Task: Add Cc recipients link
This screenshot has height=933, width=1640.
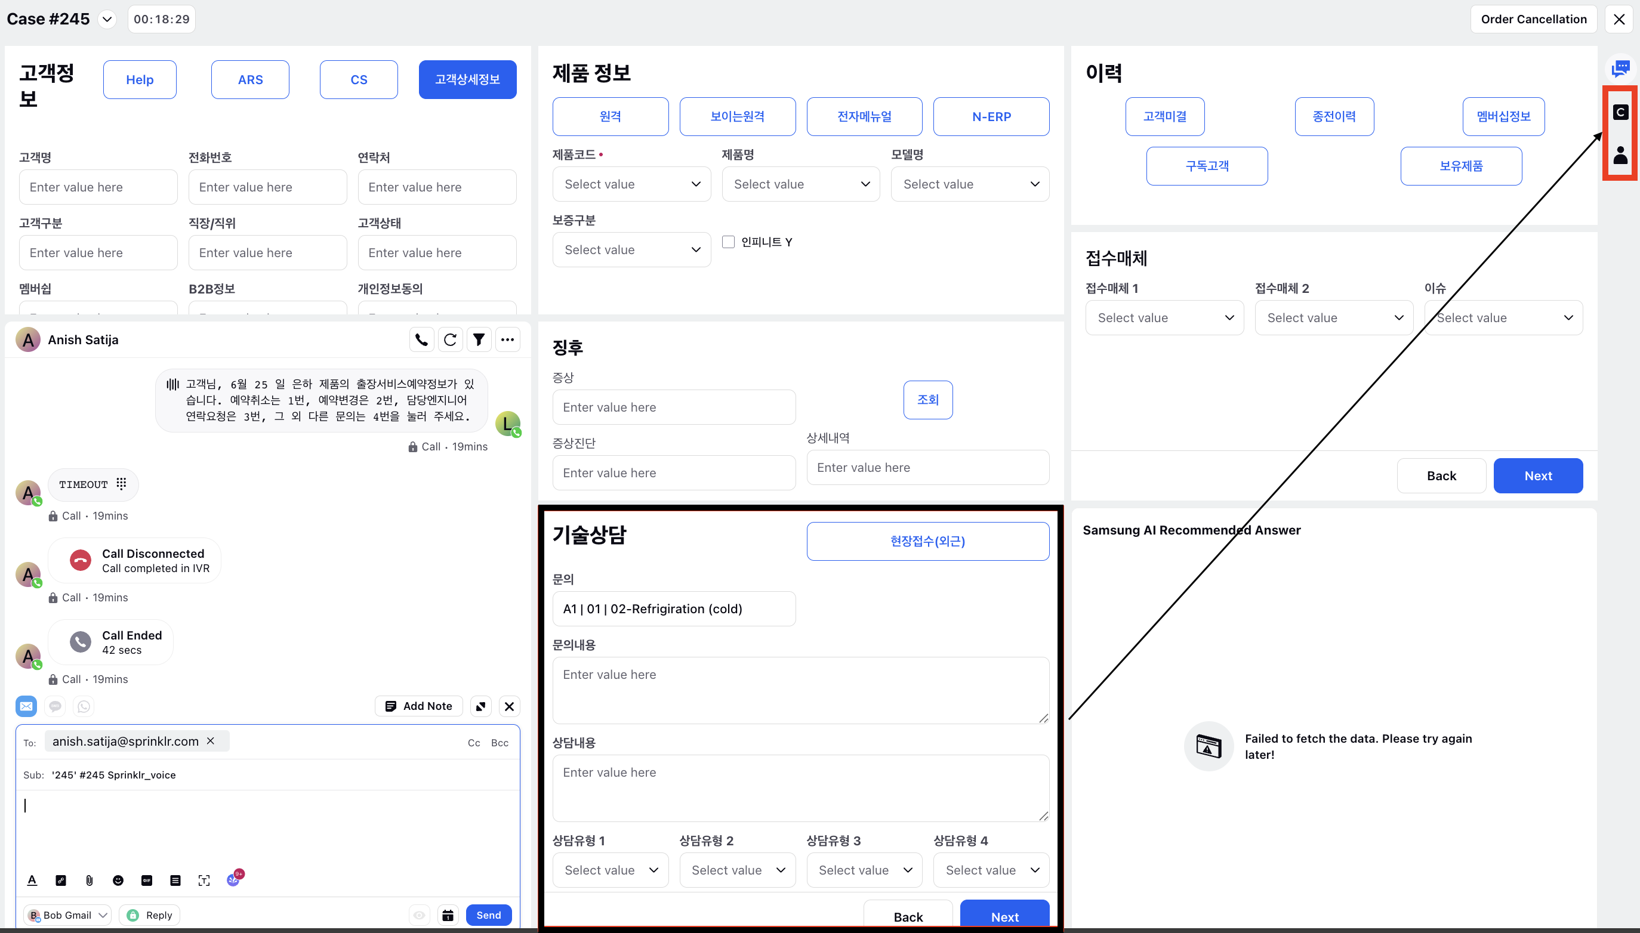Action: point(474,743)
